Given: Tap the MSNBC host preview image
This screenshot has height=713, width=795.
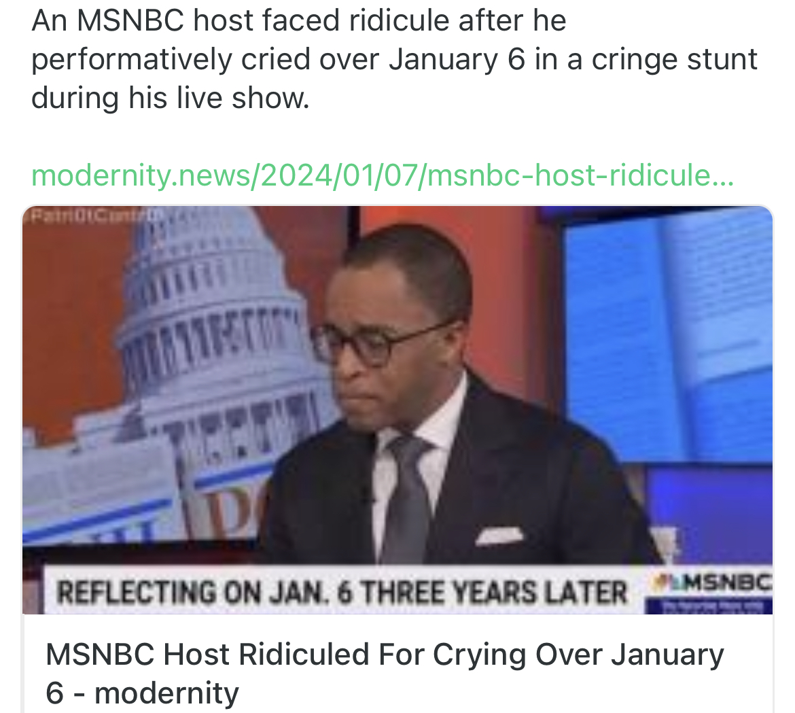Looking at the screenshot, I should pyautogui.click(x=397, y=410).
